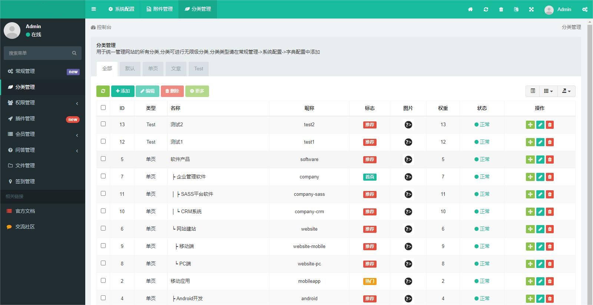The image size is (593, 305).
Task: Expand the 问答管理 sidebar menu
Action: [x=43, y=150]
